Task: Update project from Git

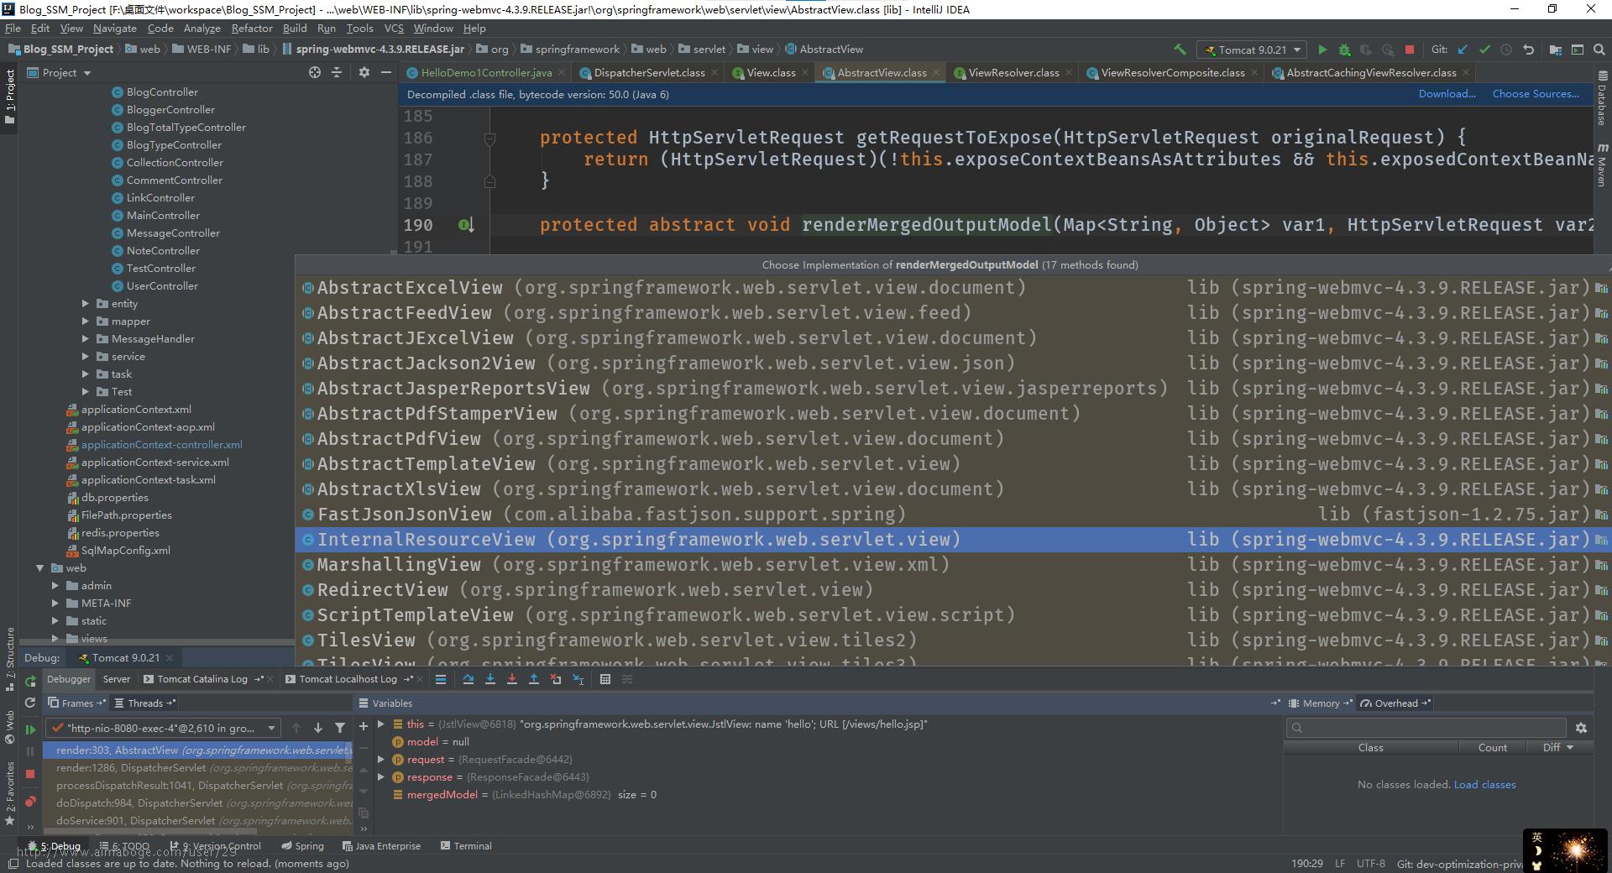Action: [x=1463, y=50]
